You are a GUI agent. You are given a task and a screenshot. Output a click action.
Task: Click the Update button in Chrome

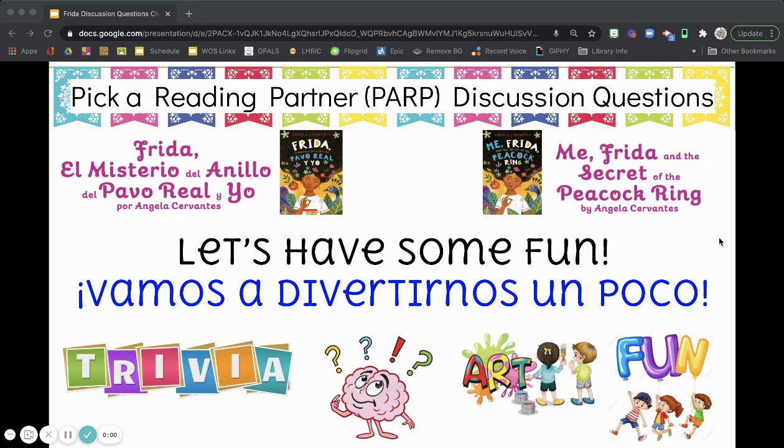coord(755,34)
